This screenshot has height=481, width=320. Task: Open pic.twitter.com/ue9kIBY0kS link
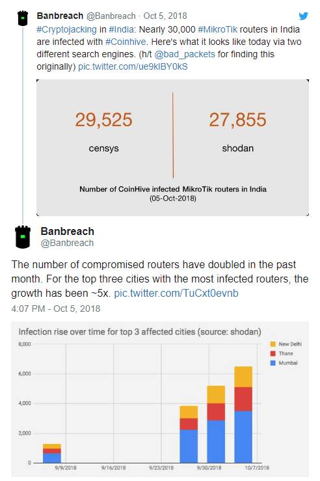pyautogui.click(x=133, y=66)
